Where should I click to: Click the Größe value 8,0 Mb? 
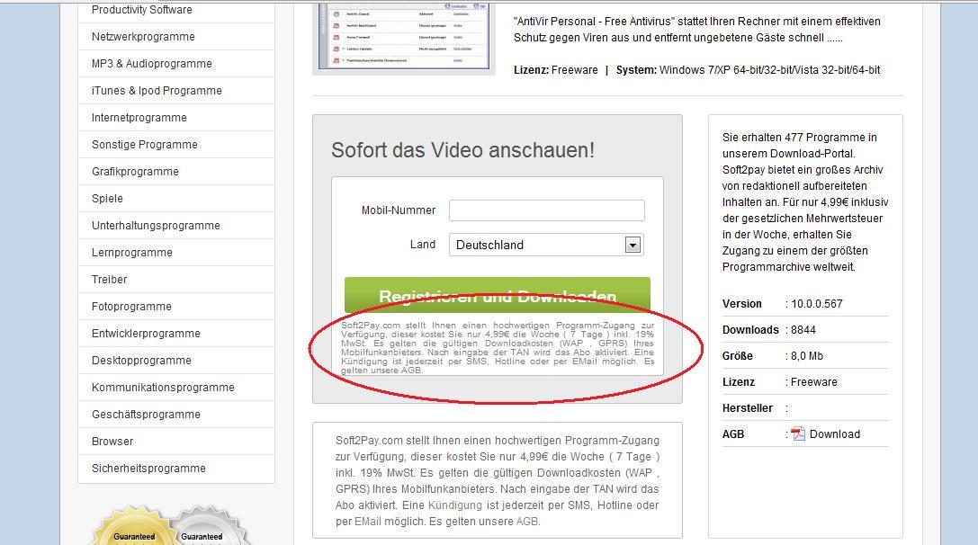point(807,356)
